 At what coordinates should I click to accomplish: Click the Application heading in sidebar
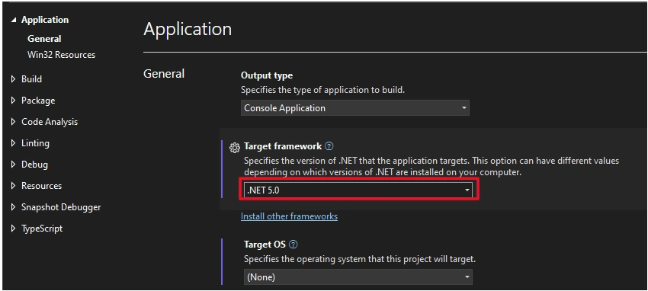45,20
